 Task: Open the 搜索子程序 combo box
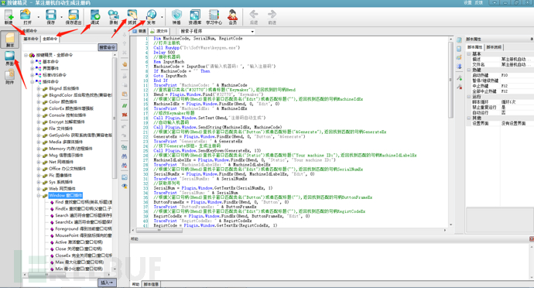[217, 32]
